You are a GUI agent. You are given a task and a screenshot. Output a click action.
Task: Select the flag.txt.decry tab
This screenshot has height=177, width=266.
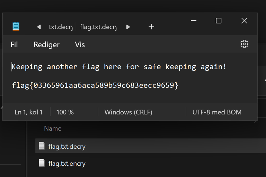[98, 27]
